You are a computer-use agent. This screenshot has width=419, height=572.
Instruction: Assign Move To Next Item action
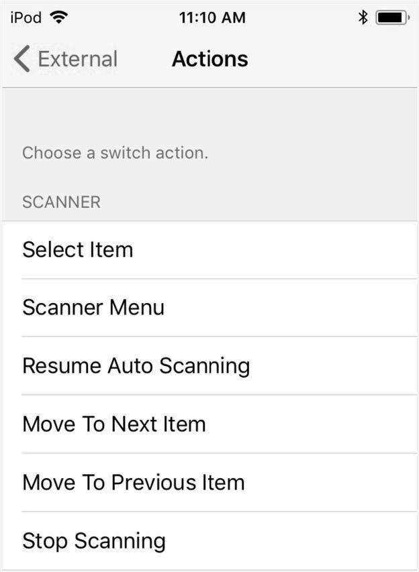(209, 424)
